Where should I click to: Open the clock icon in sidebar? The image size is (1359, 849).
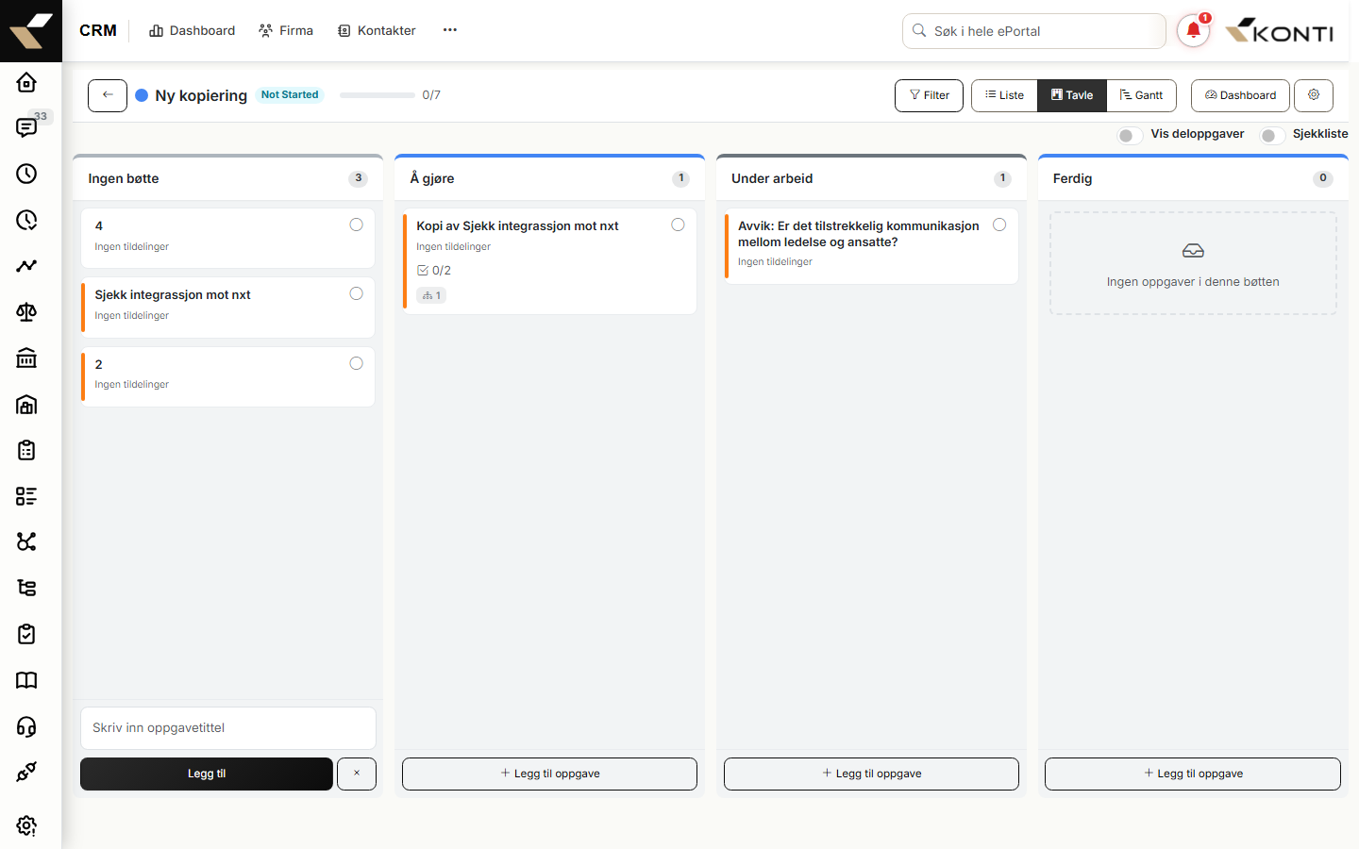coord(26,174)
